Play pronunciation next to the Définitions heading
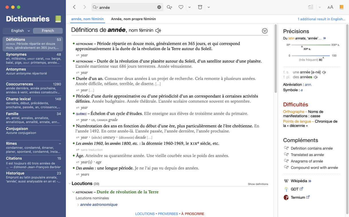 click(x=158, y=30)
